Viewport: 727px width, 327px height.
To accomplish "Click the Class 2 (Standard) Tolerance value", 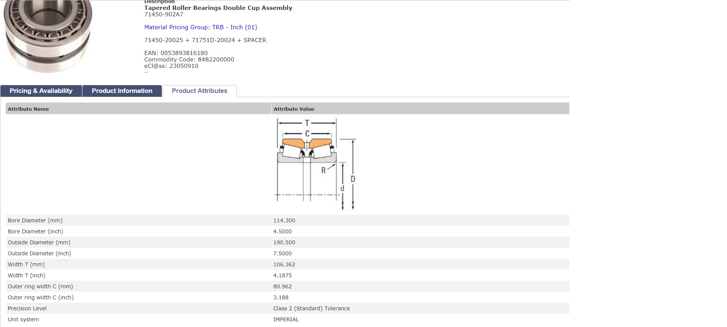I will tap(311, 308).
